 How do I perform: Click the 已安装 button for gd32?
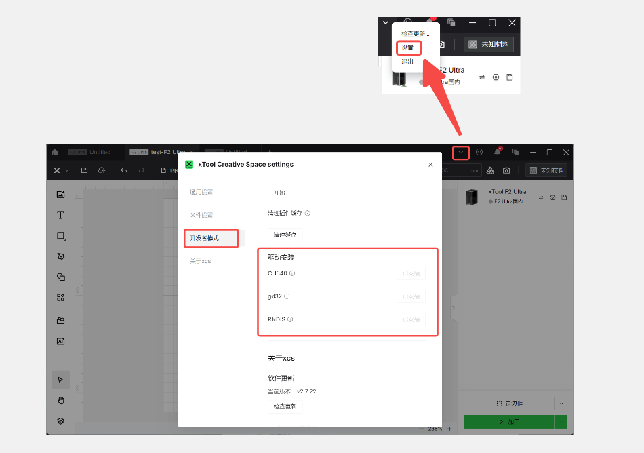coord(411,296)
